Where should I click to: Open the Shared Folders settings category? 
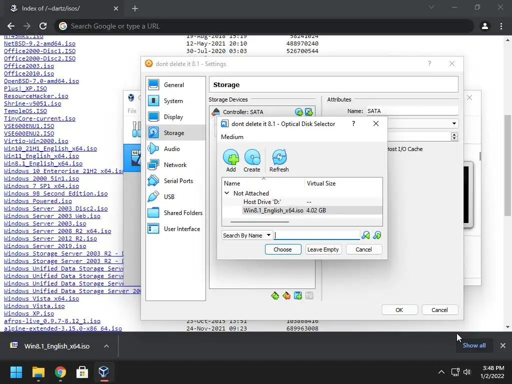[x=175, y=213]
